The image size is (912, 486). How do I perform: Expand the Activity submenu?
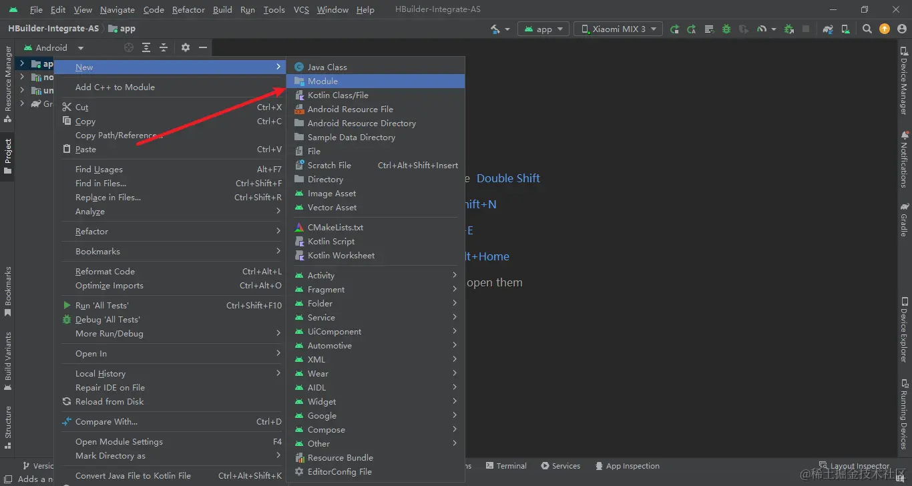tap(376, 275)
